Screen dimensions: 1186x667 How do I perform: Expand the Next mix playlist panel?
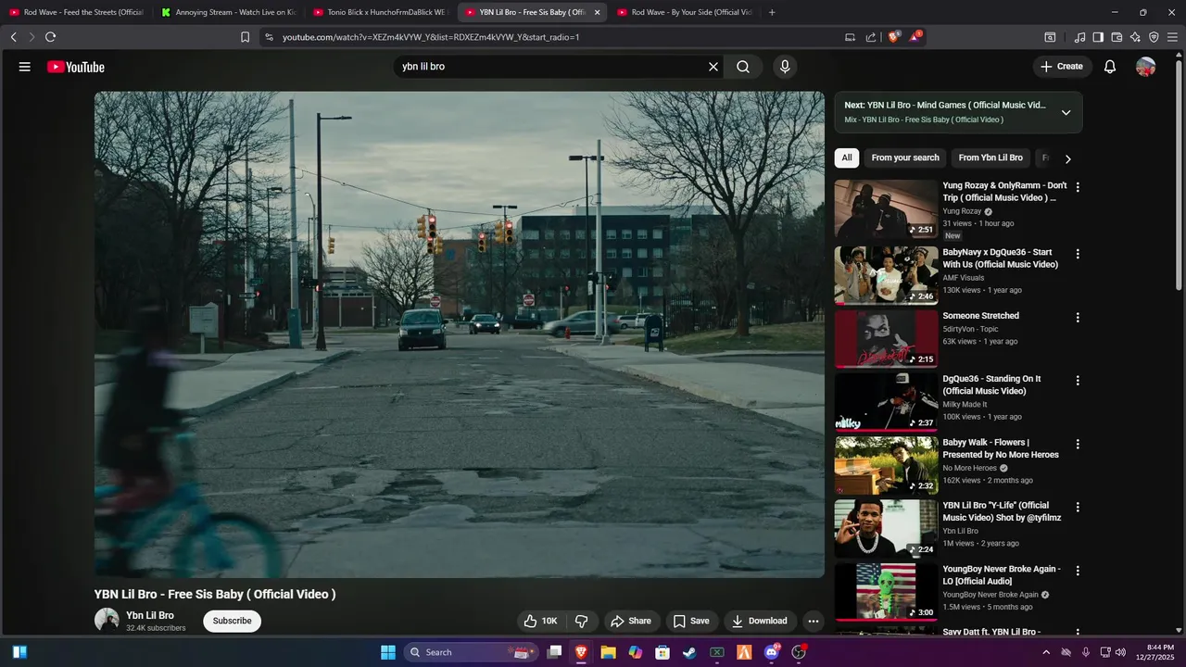click(1066, 112)
